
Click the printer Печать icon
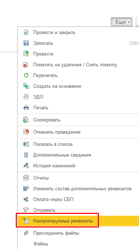pyautogui.click(x=26, y=108)
